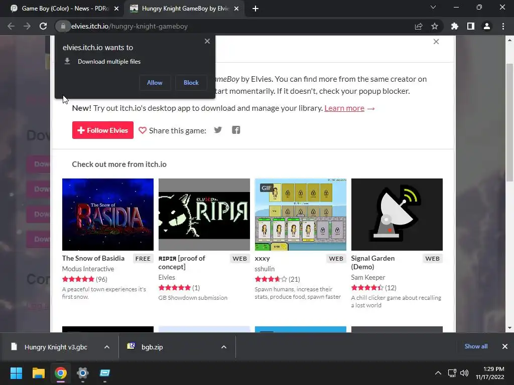Click the browser forward arrow
514x385 pixels.
coord(27,26)
